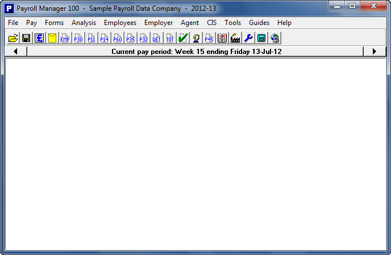The width and height of the screenshot is (391, 255).
Task: Open the Forms menu
Action: (54, 23)
